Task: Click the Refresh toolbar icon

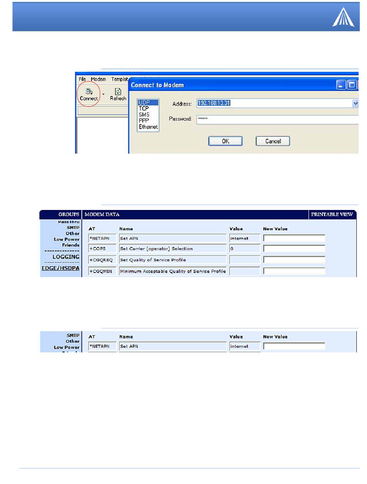Action: (x=118, y=95)
